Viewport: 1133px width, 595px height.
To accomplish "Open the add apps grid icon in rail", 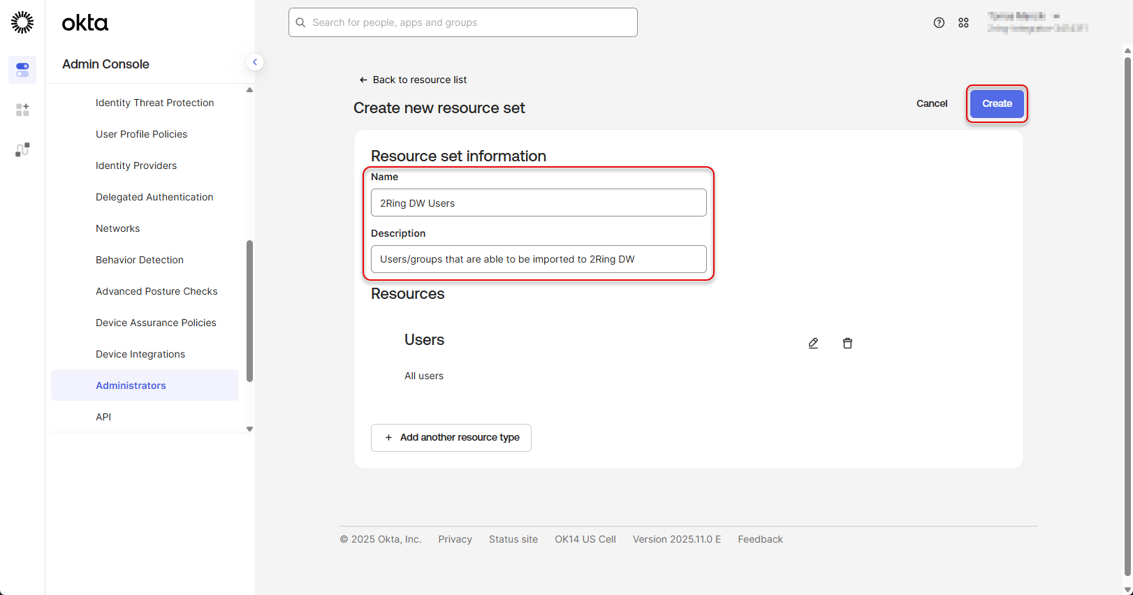I will 22,110.
